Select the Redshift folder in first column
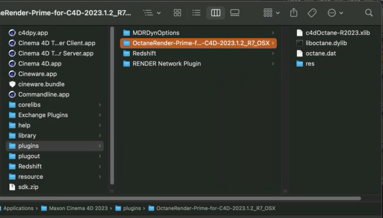The width and height of the screenshot is (383, 218). click(55, 166)
